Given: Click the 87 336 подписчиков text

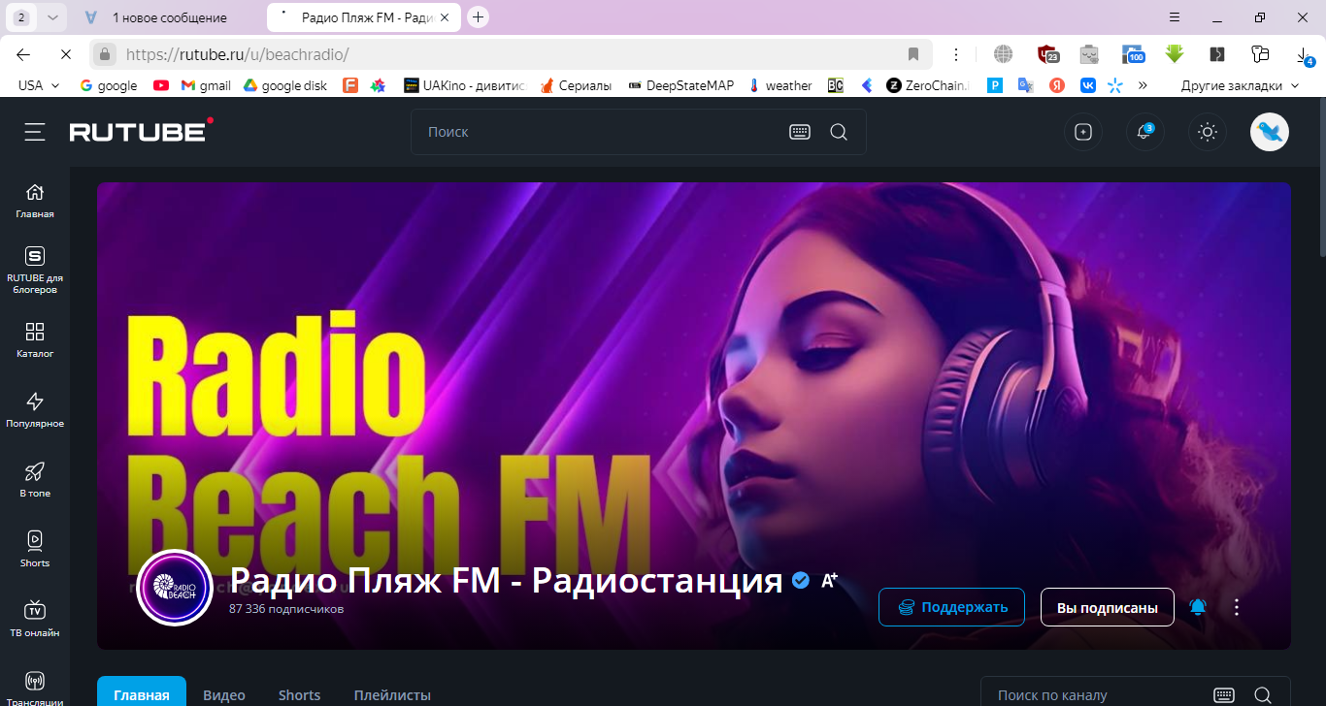Looking at the screenshot, I should [x=286, y=609].
